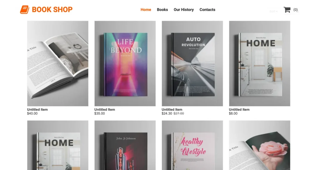Click Untitled Item title above $35.00
The width and height of the screenshot is (316, 170).
point(105,110)
